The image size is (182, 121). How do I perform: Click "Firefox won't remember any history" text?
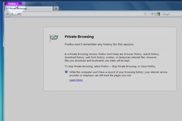pos(99,44)
